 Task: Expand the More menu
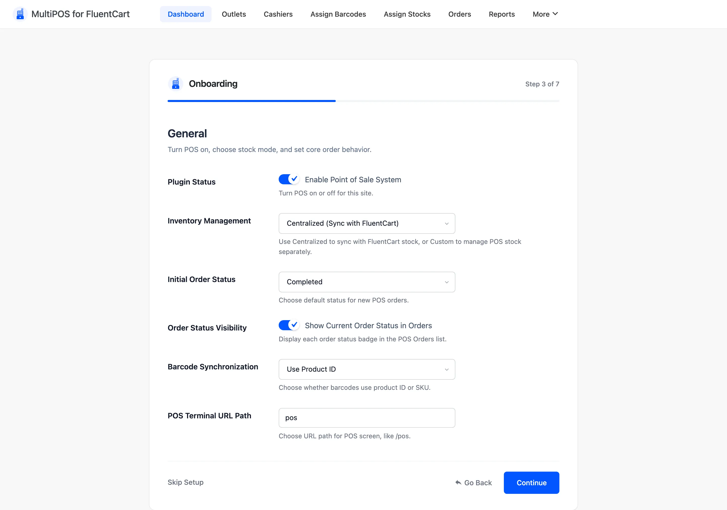coord(545,14)
